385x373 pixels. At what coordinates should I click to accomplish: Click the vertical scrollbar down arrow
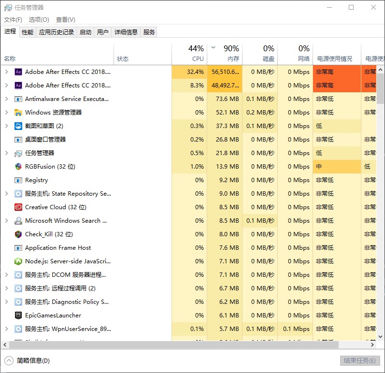click(x=381, y=337)
